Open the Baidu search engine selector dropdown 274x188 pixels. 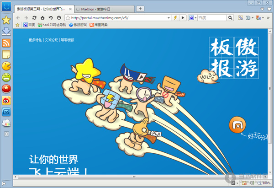coord(193,18)
